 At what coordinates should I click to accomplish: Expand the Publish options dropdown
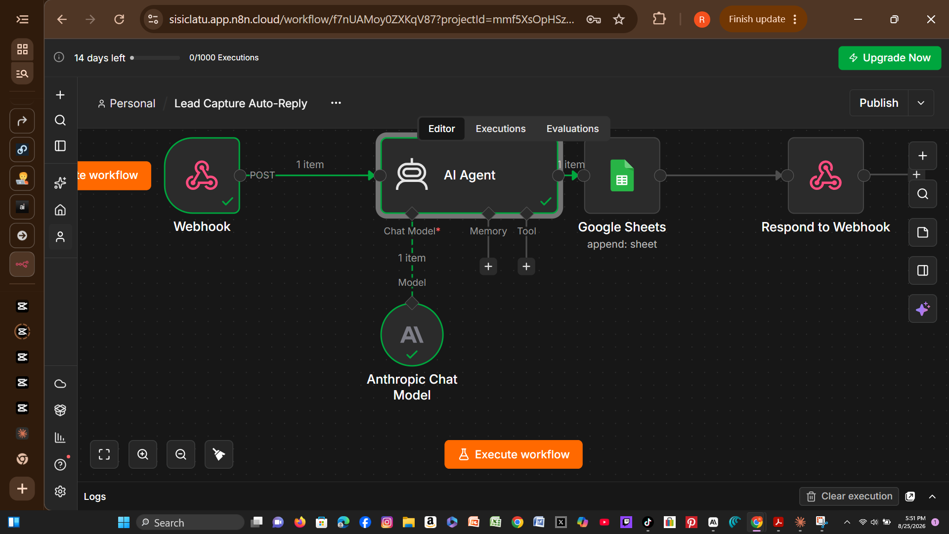pos(921,103)
